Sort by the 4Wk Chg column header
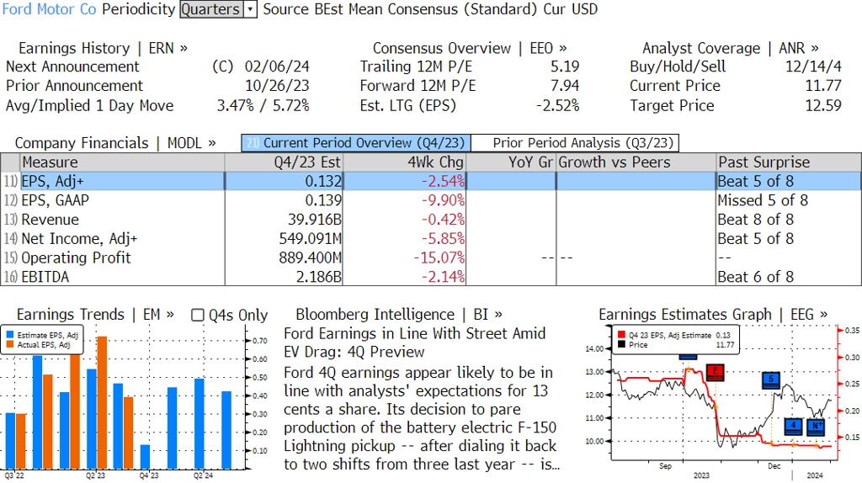The image size is (862, 483). click(x=404, y=162)
